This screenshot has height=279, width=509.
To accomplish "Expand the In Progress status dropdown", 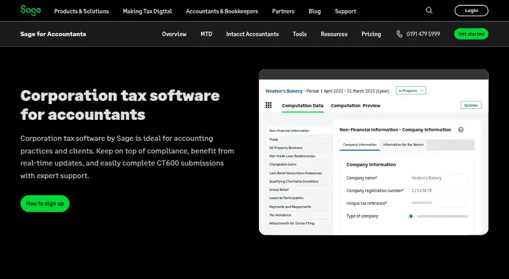I will tap(411, 91).
